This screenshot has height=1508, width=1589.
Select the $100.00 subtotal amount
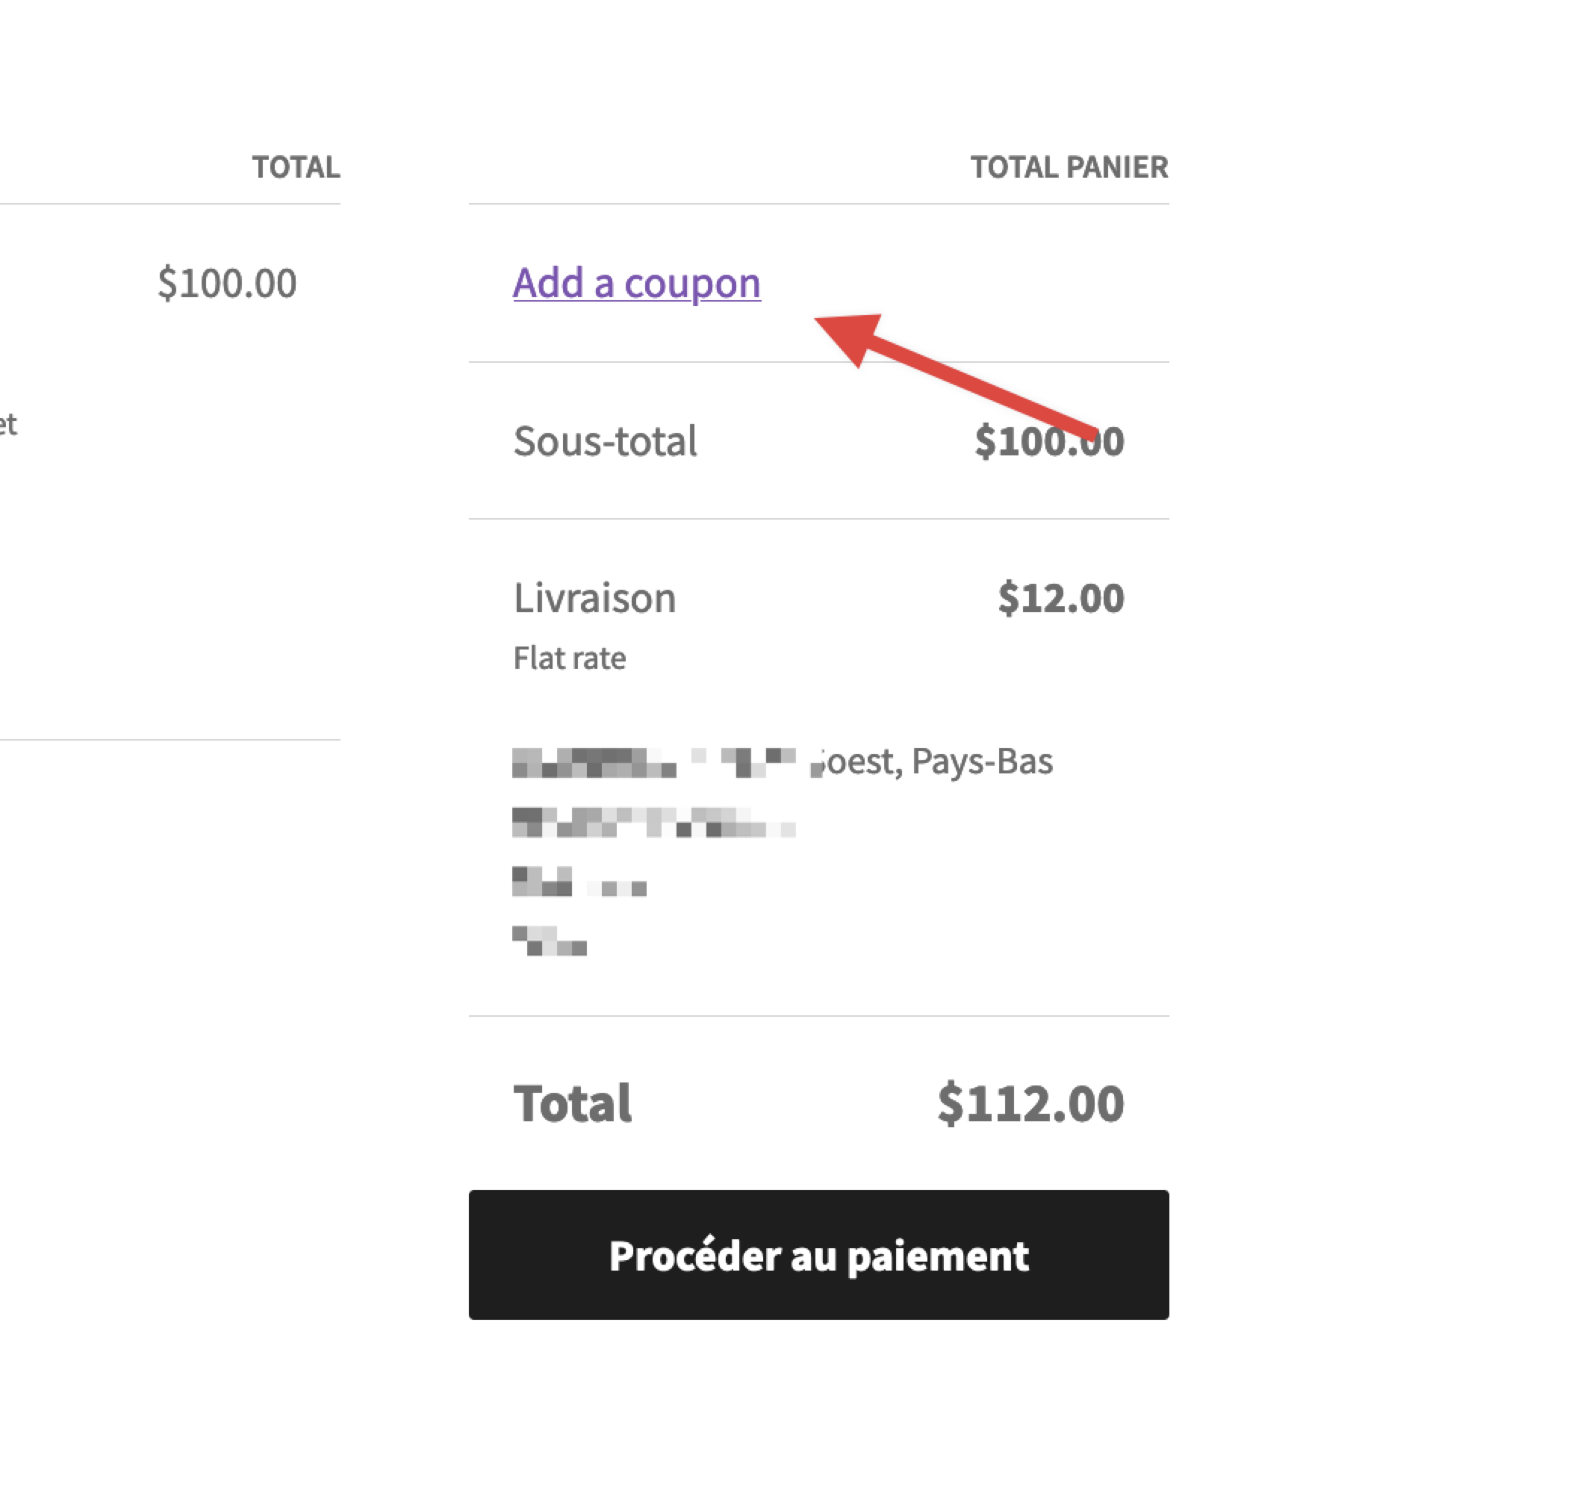pyautogui.click(x=1048, y=440)
